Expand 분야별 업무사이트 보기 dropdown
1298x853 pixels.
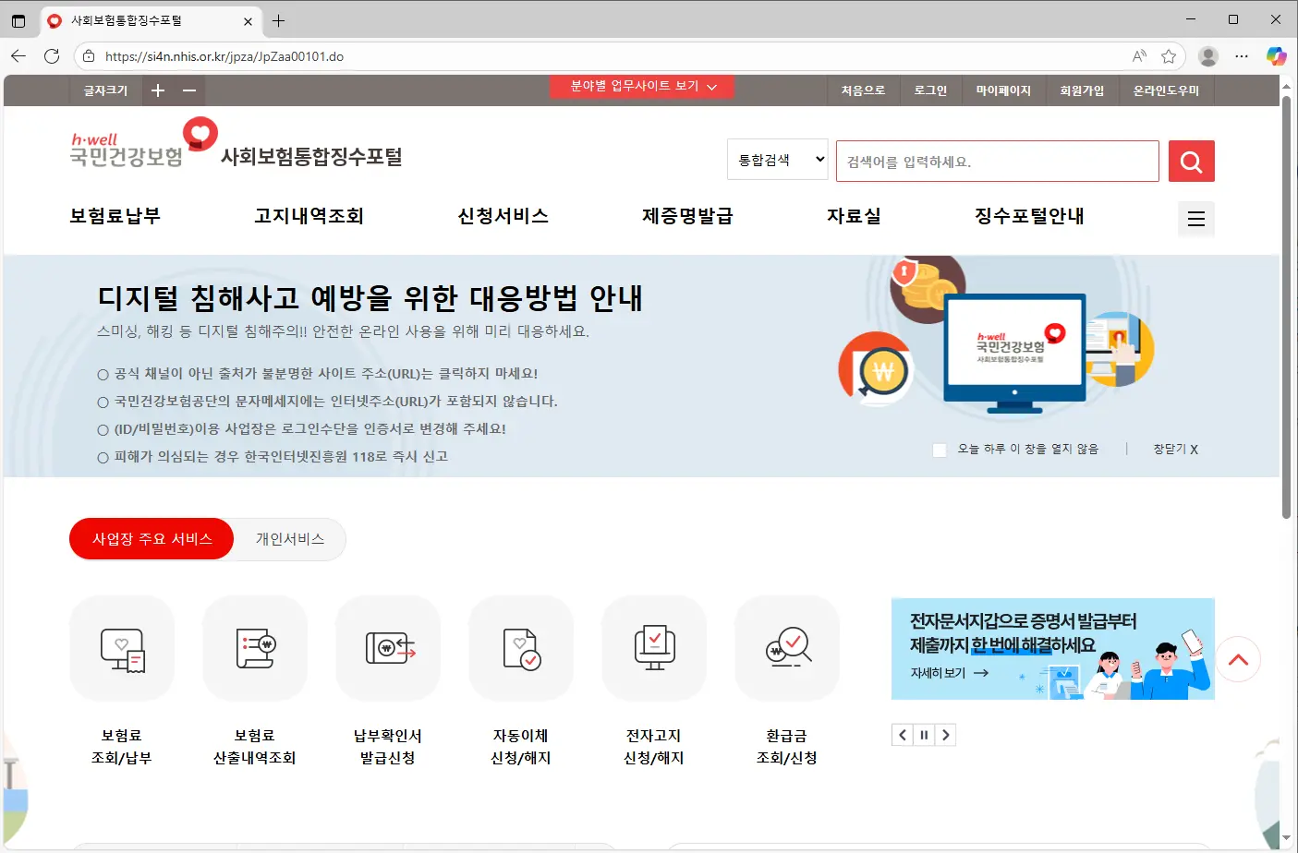coord(642,86)
